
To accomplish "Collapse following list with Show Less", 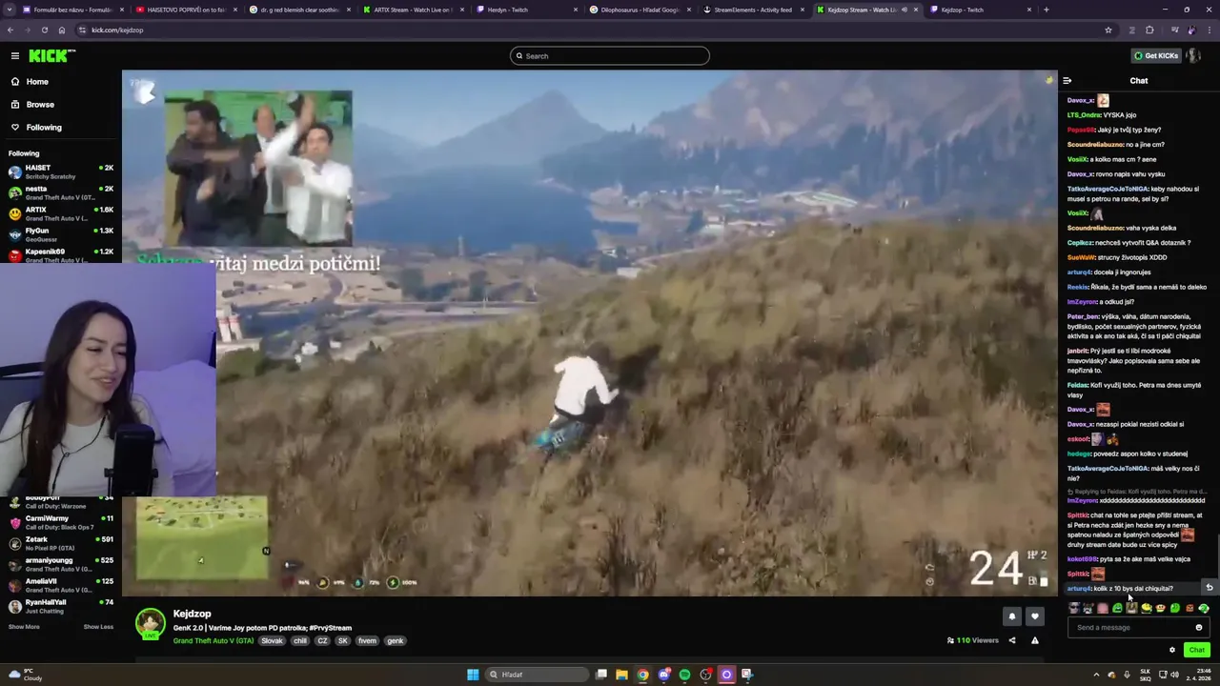I will (98, 627).
